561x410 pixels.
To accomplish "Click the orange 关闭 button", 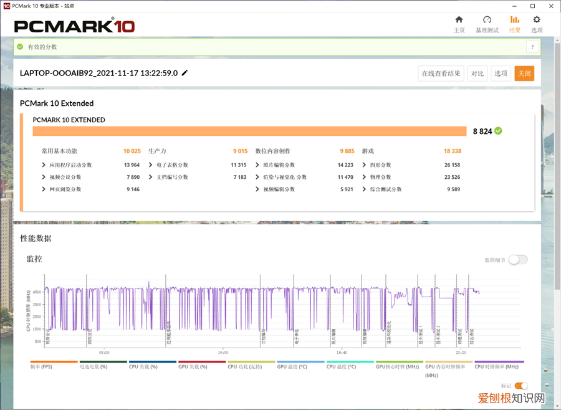I will pyautogui.click(x=524, y=74).
